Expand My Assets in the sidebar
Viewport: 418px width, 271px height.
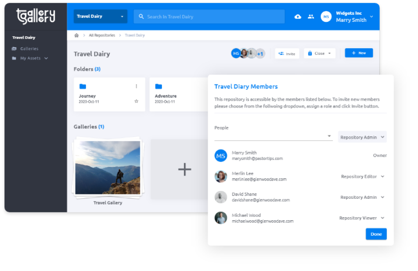click(x=34, y=58)
